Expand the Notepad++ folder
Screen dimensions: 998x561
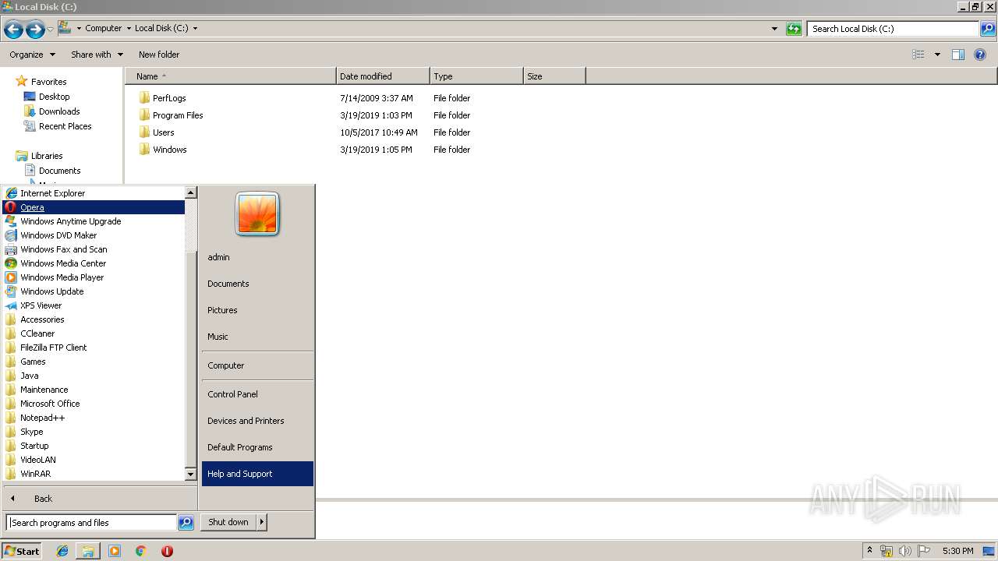click(94, 418)
